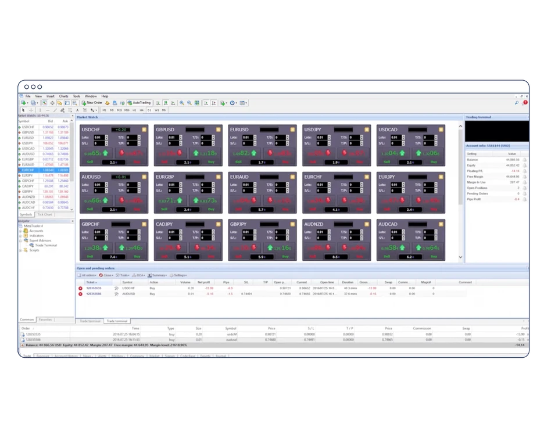Click the red close icon for the AUDUSD order
Viewport: 544px width, 435px height.
tap(80, 294)
